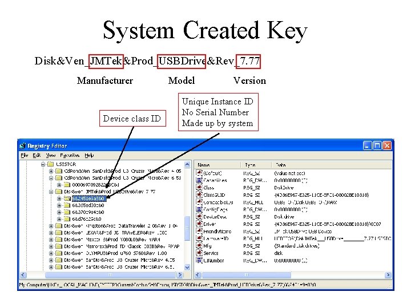
Task: Click the (Default) string value icon
Action: (199, 173)
